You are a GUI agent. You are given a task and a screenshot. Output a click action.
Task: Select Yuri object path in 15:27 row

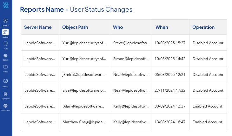click(x=84, y=43)
